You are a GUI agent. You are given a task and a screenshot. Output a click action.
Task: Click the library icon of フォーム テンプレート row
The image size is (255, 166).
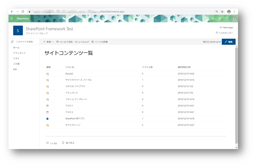coord(47,99)
